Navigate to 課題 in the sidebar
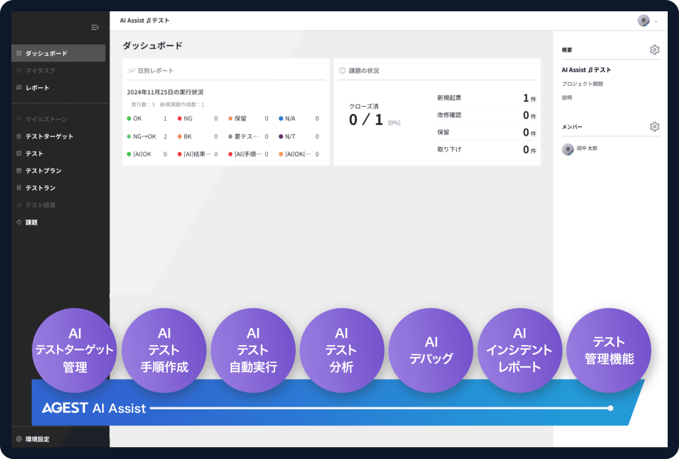The image size is (679, 459). point(31,223)
